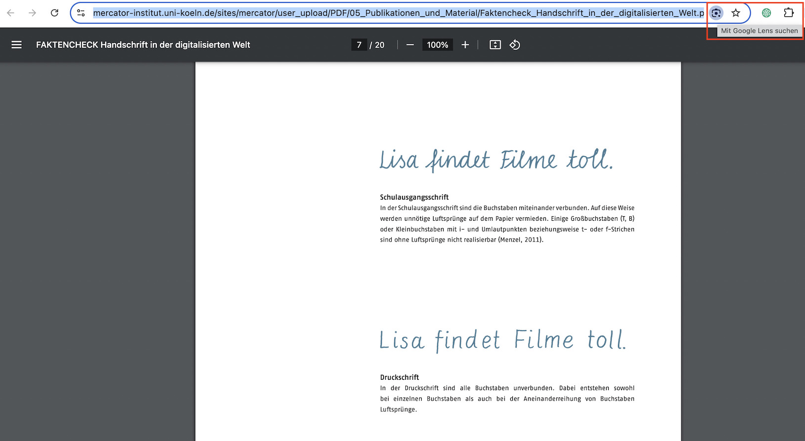Click the heading 'Schulausgangsschrift'
Viewport: 805px width, 441px height.
(414, 197)
